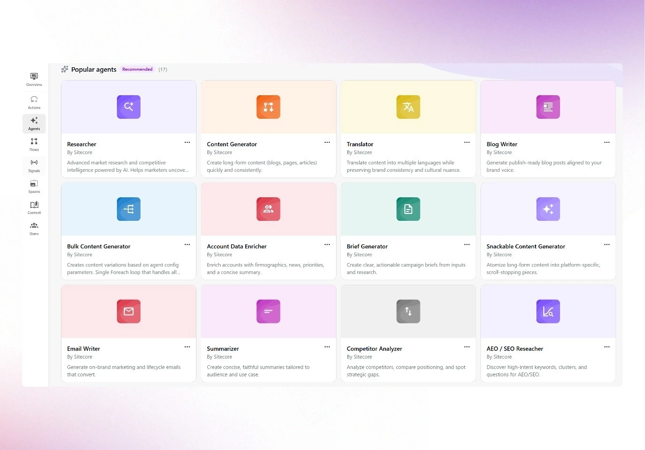Open the Blog Writer more-options menu
645x450 pixels.
pyautogui.click(x=607, y=142)
